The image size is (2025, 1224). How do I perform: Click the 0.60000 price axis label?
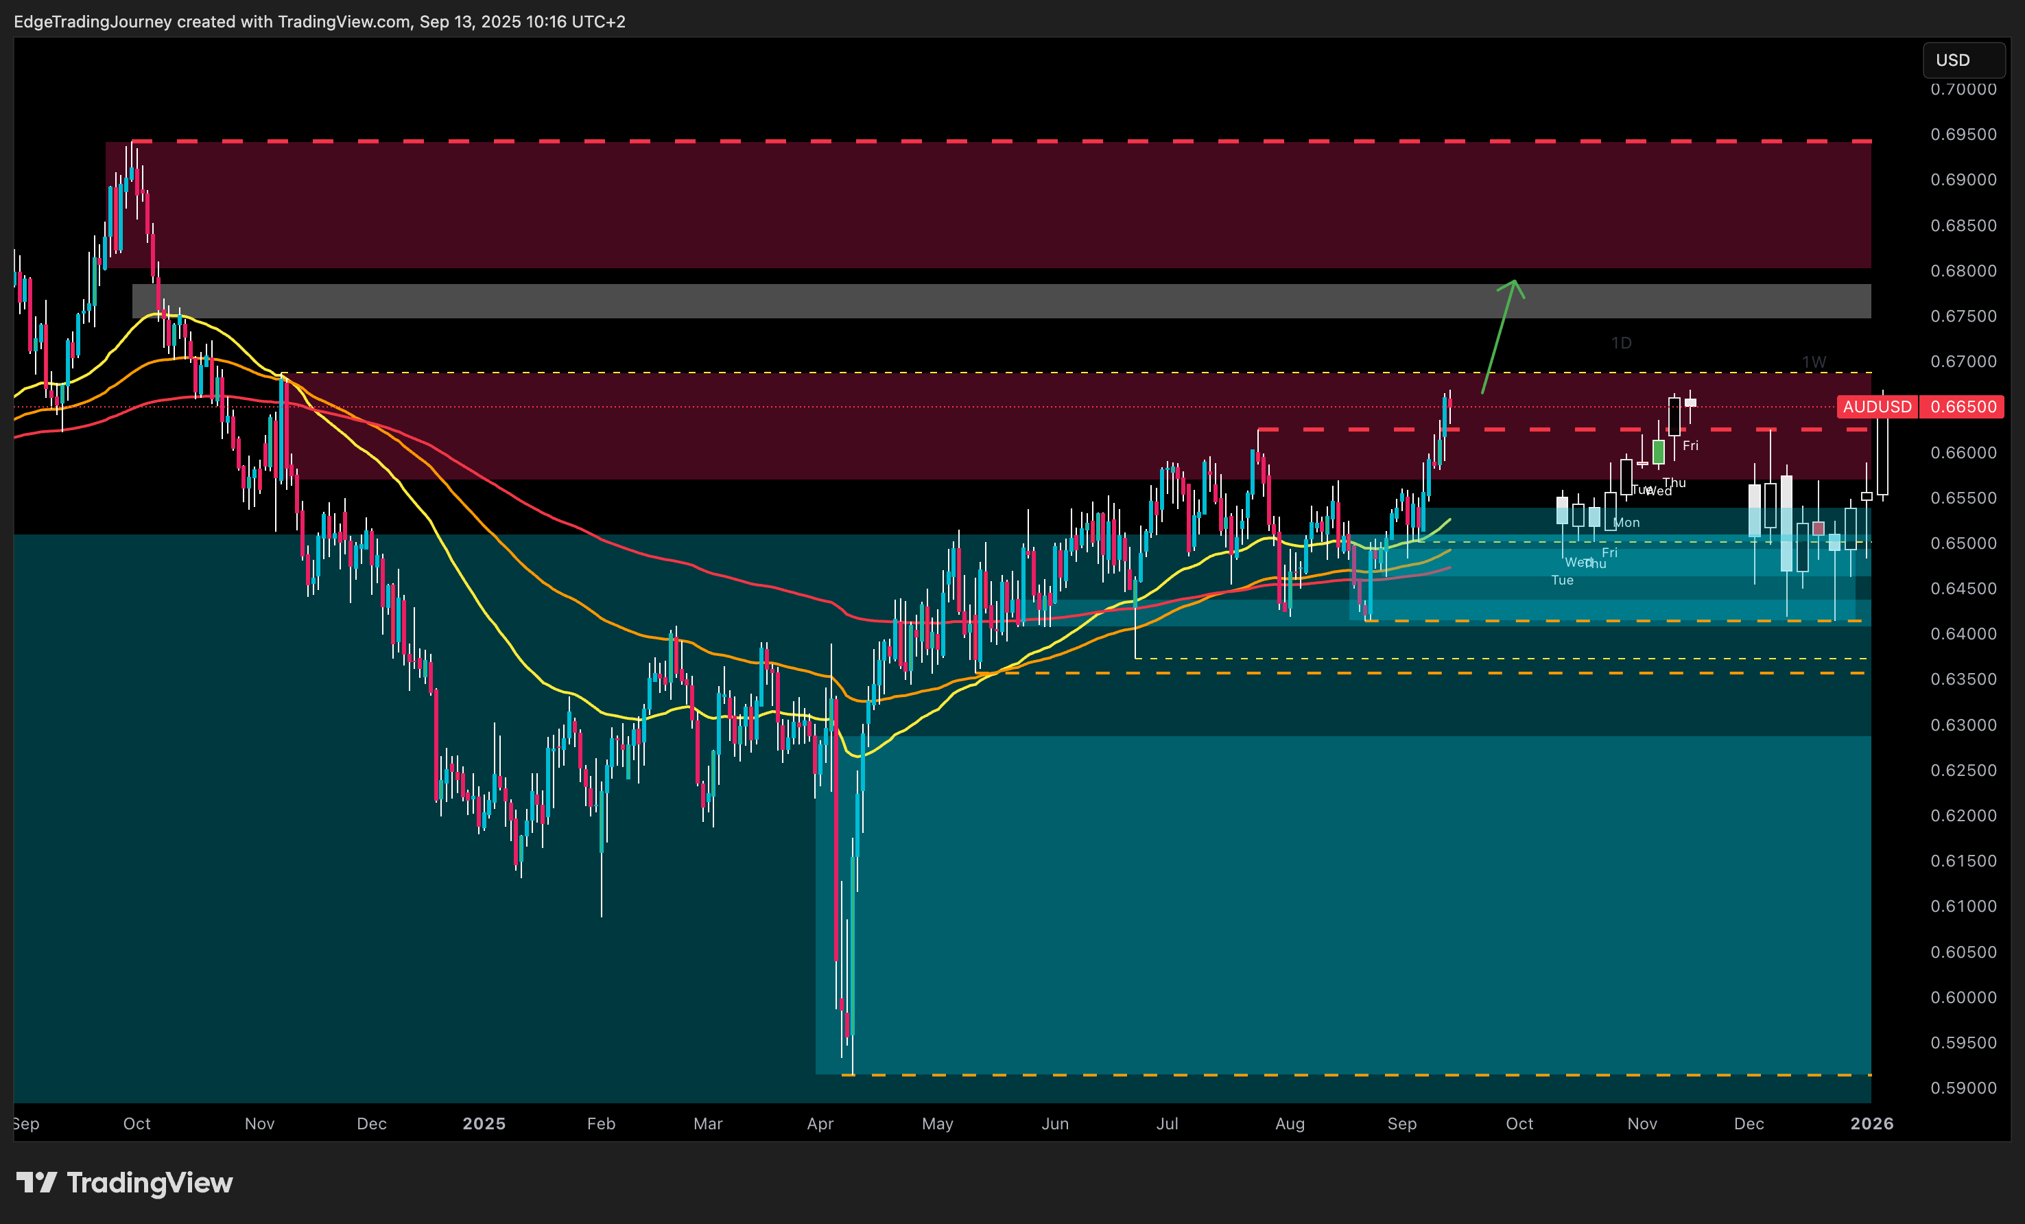click(1963, 997)
